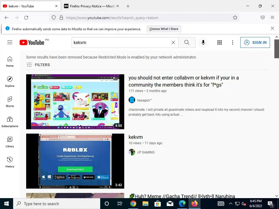Open Task View on taskbar
This screenshot has height=209, width=279.
(120, 204)
